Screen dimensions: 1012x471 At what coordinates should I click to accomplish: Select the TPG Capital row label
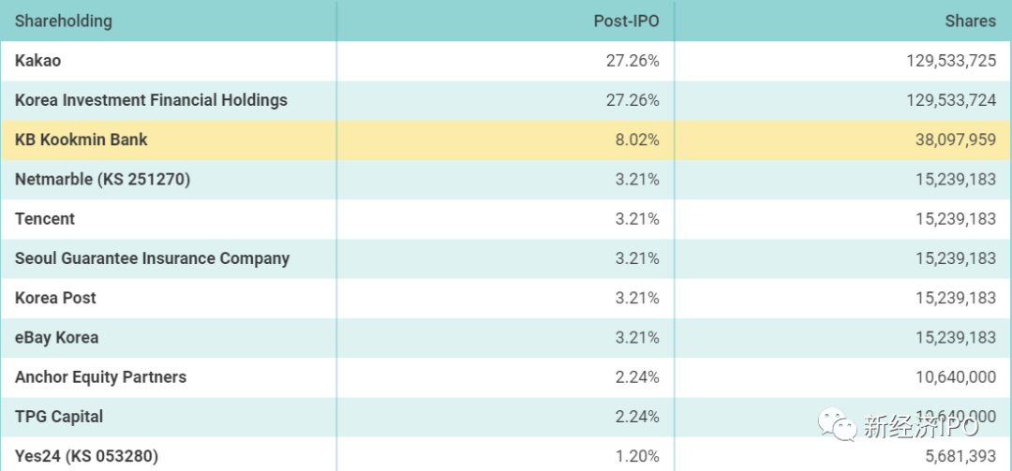point(59,417)
